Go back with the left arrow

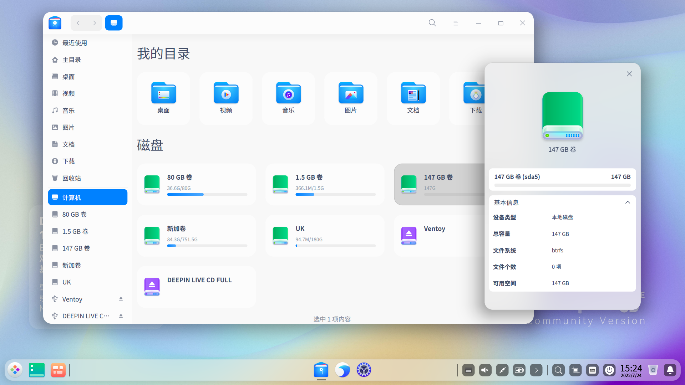tap(78, 23)
